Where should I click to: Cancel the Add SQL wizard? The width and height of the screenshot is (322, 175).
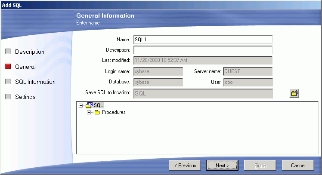tap(298, 166)
